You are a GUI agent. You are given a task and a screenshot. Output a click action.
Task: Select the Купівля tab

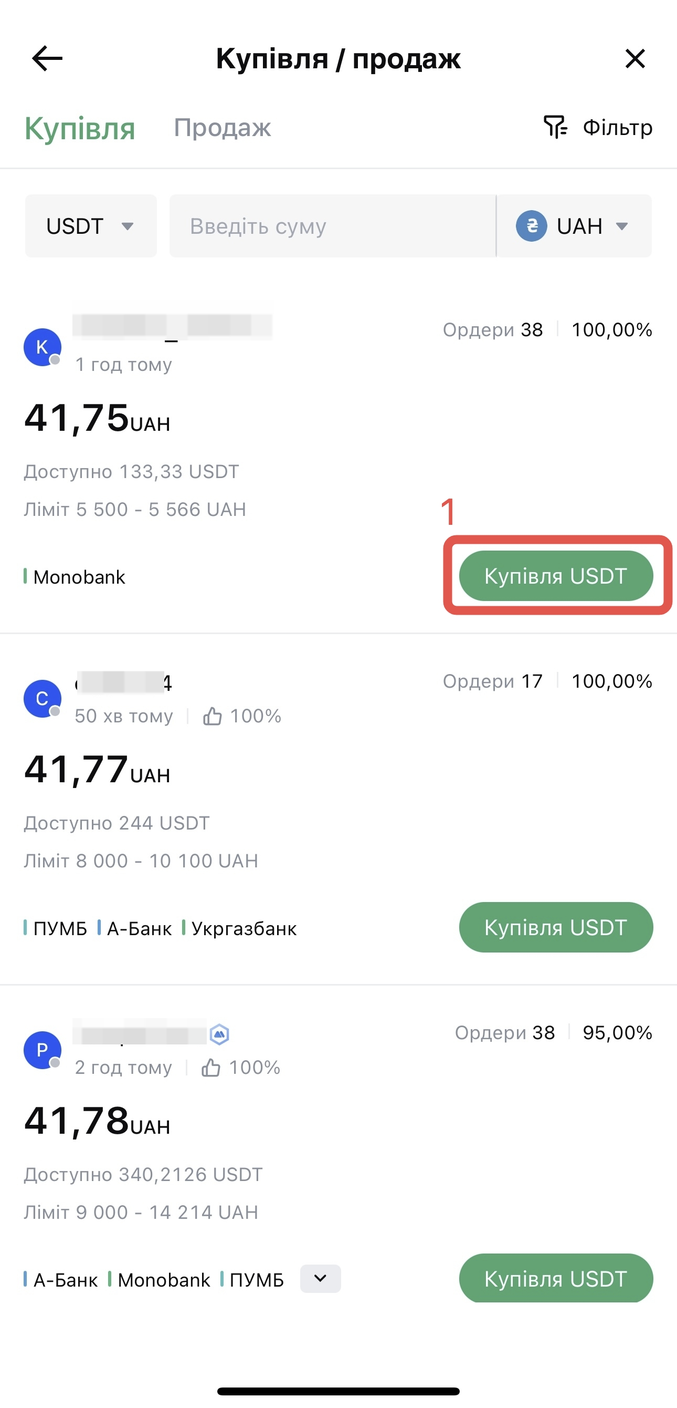(x=80, y=128)
